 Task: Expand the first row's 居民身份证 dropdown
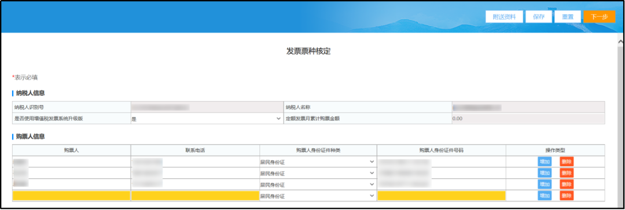tap(318, 162)
